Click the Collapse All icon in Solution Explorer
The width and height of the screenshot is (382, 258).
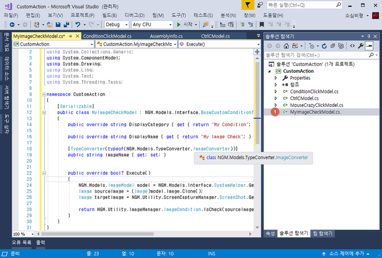[x=332, y=46]
